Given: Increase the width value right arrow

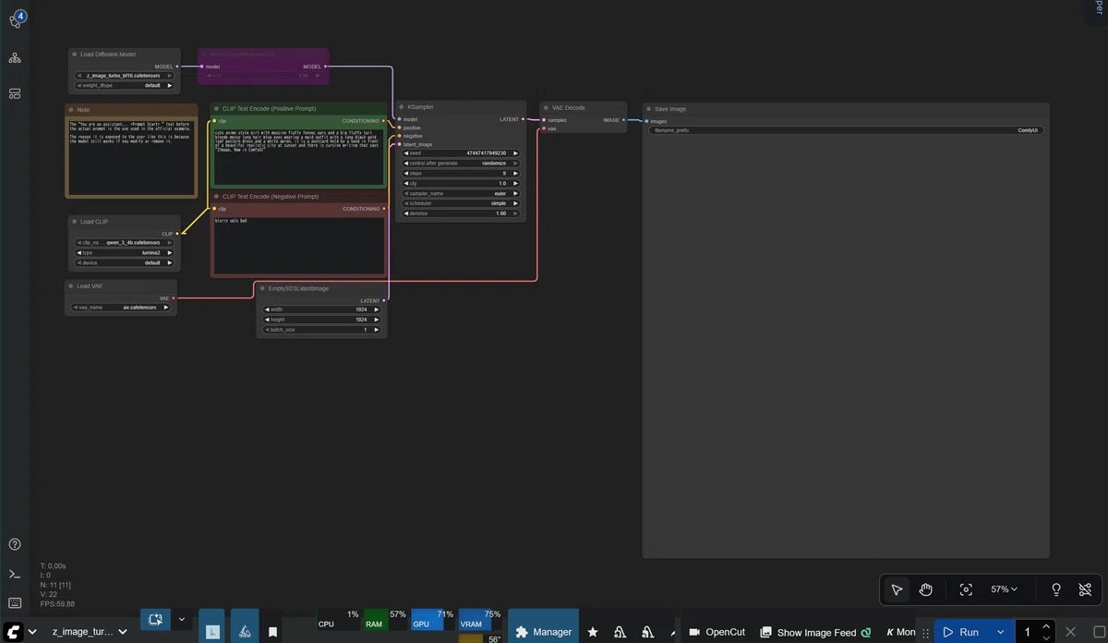Looking at the screenshot, I should 376,309.
